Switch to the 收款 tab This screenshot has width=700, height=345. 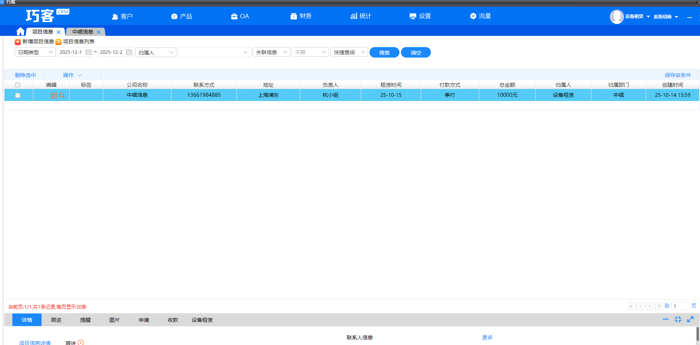173,320
